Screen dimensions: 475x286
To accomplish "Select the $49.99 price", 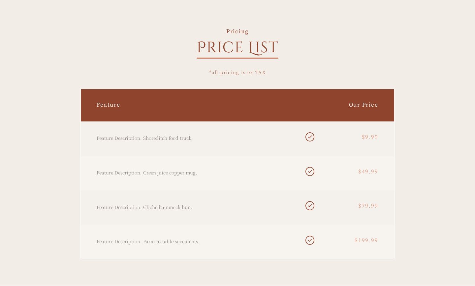I will click(368, 171).
